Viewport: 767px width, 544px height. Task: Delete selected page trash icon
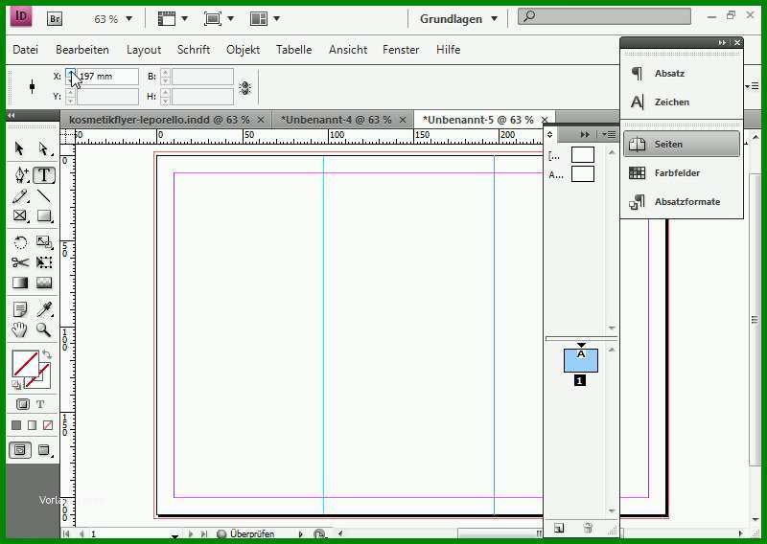tap(588, 528)
